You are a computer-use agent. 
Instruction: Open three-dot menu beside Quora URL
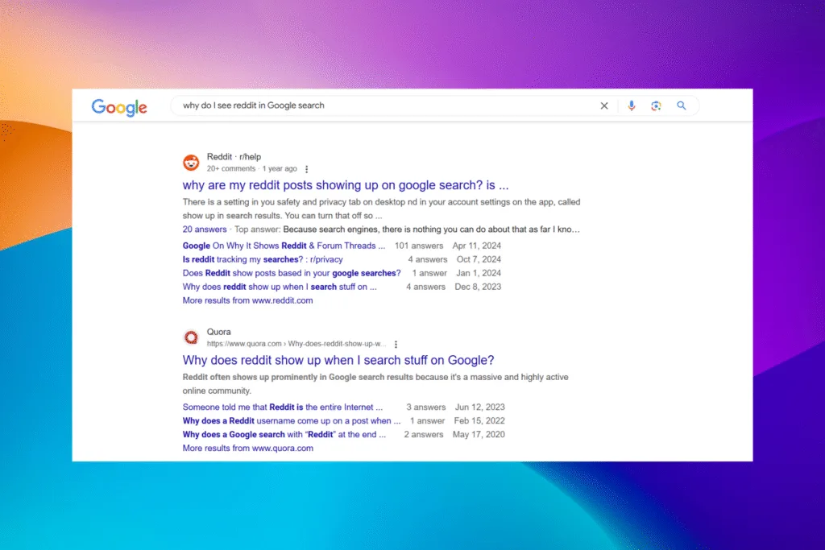(396, 345)
